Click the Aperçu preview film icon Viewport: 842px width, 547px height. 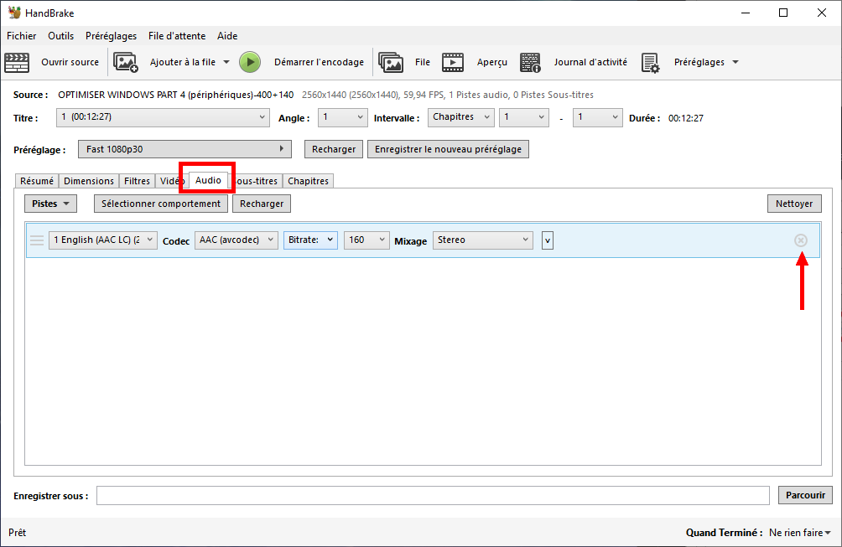tap(453, 62)
